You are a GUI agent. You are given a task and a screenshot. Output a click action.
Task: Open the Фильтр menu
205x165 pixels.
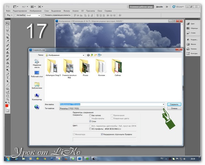66,11
